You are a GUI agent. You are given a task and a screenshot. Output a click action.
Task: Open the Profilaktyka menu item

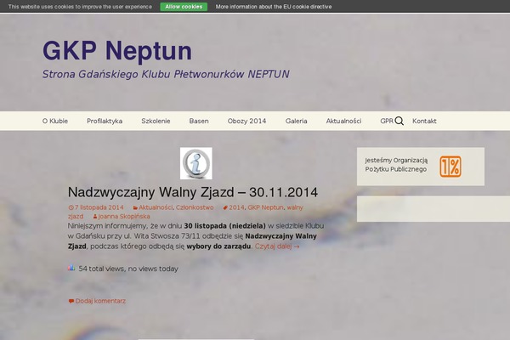point(105,121)
